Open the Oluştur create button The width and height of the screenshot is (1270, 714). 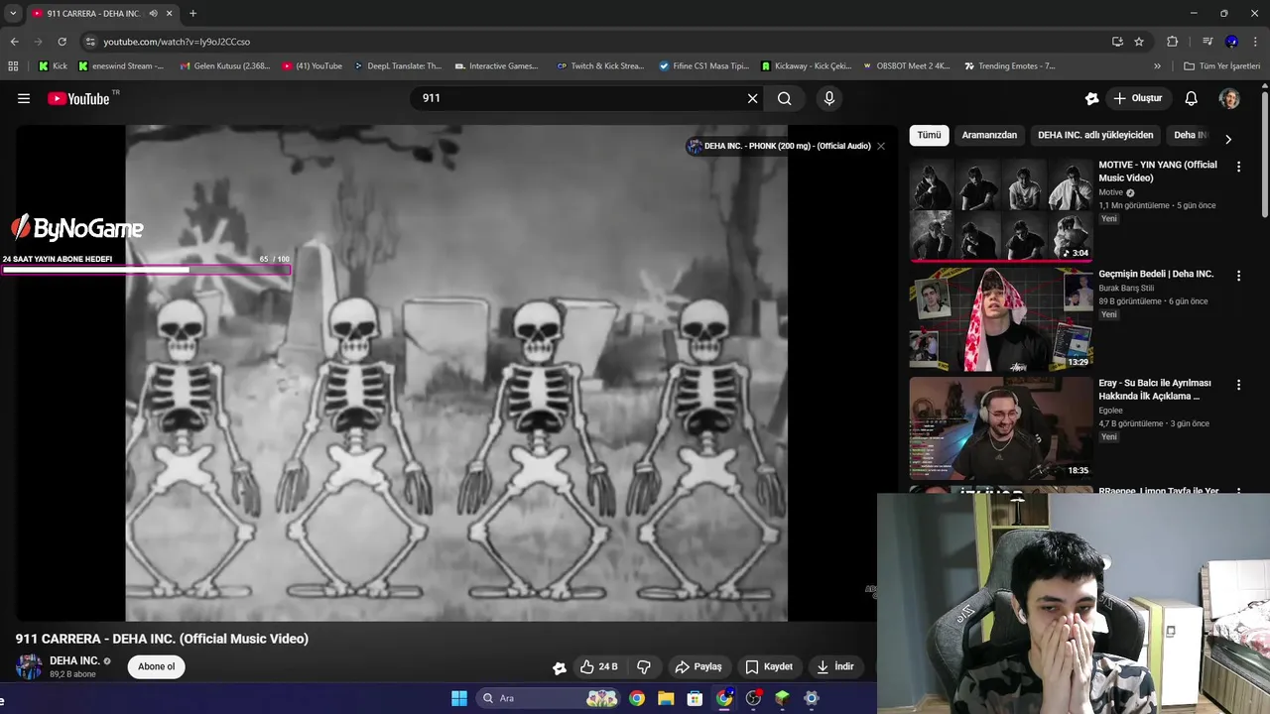click(x=1138, y=98)
